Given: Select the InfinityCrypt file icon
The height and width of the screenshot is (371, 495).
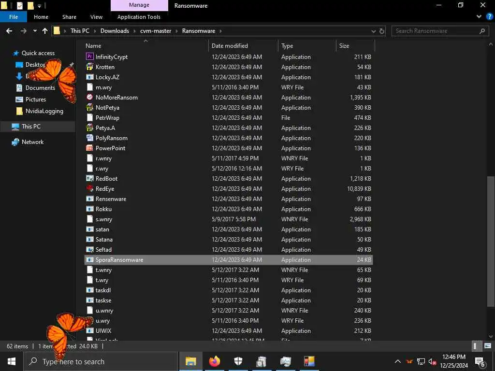Looking at the screenshot, I should [89, 57].
